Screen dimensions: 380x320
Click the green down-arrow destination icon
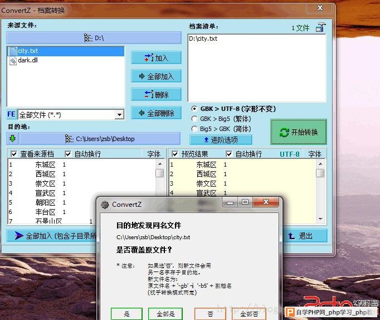point(13,138)
